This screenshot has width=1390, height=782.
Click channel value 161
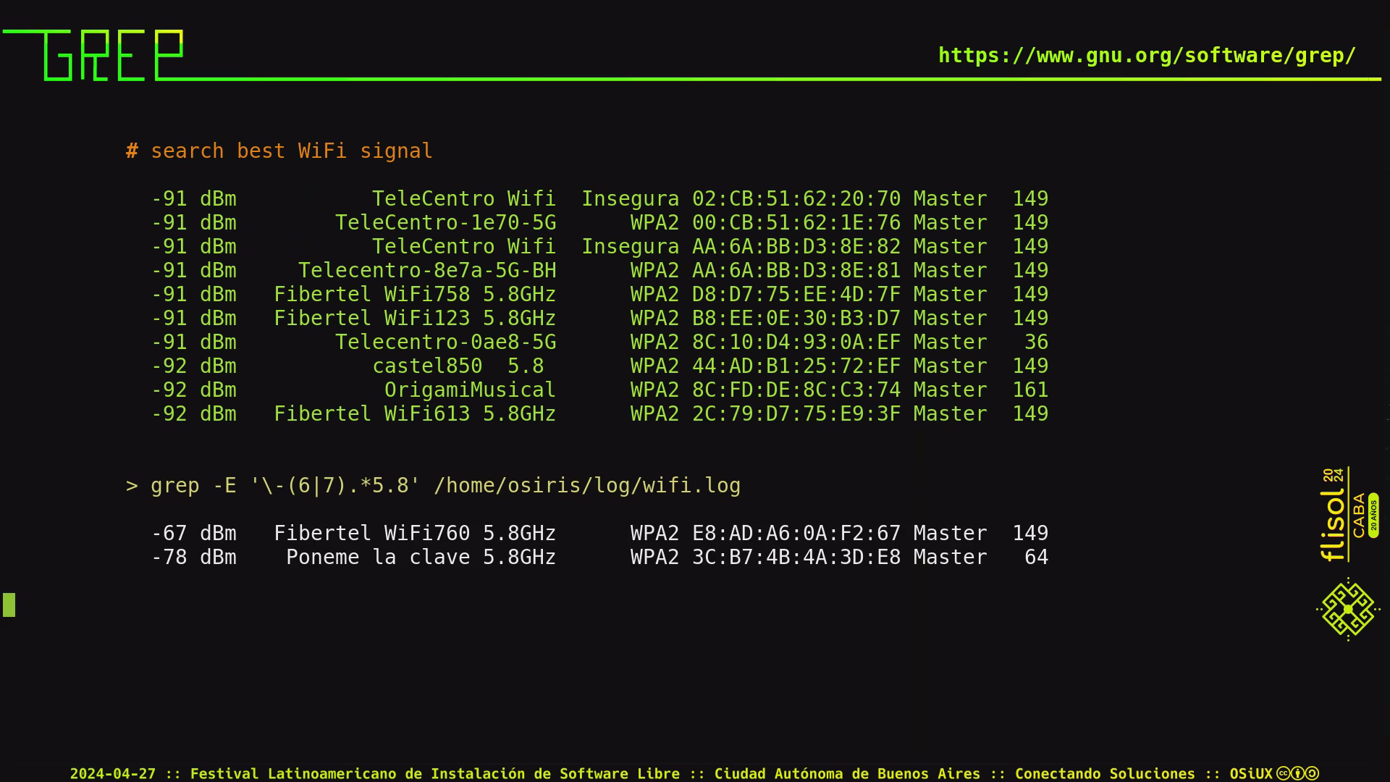(x=1030, y=390)
